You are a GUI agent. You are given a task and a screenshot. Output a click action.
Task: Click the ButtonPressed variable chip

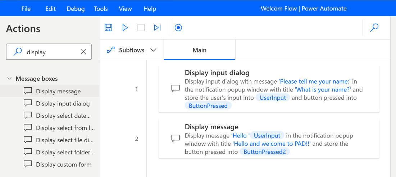(x=208, y=106)
